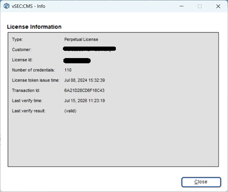228x192 pixels.
Task: Click verify time 'Jul 15, 2026 11:23:19'
Action: pos(84,100)
